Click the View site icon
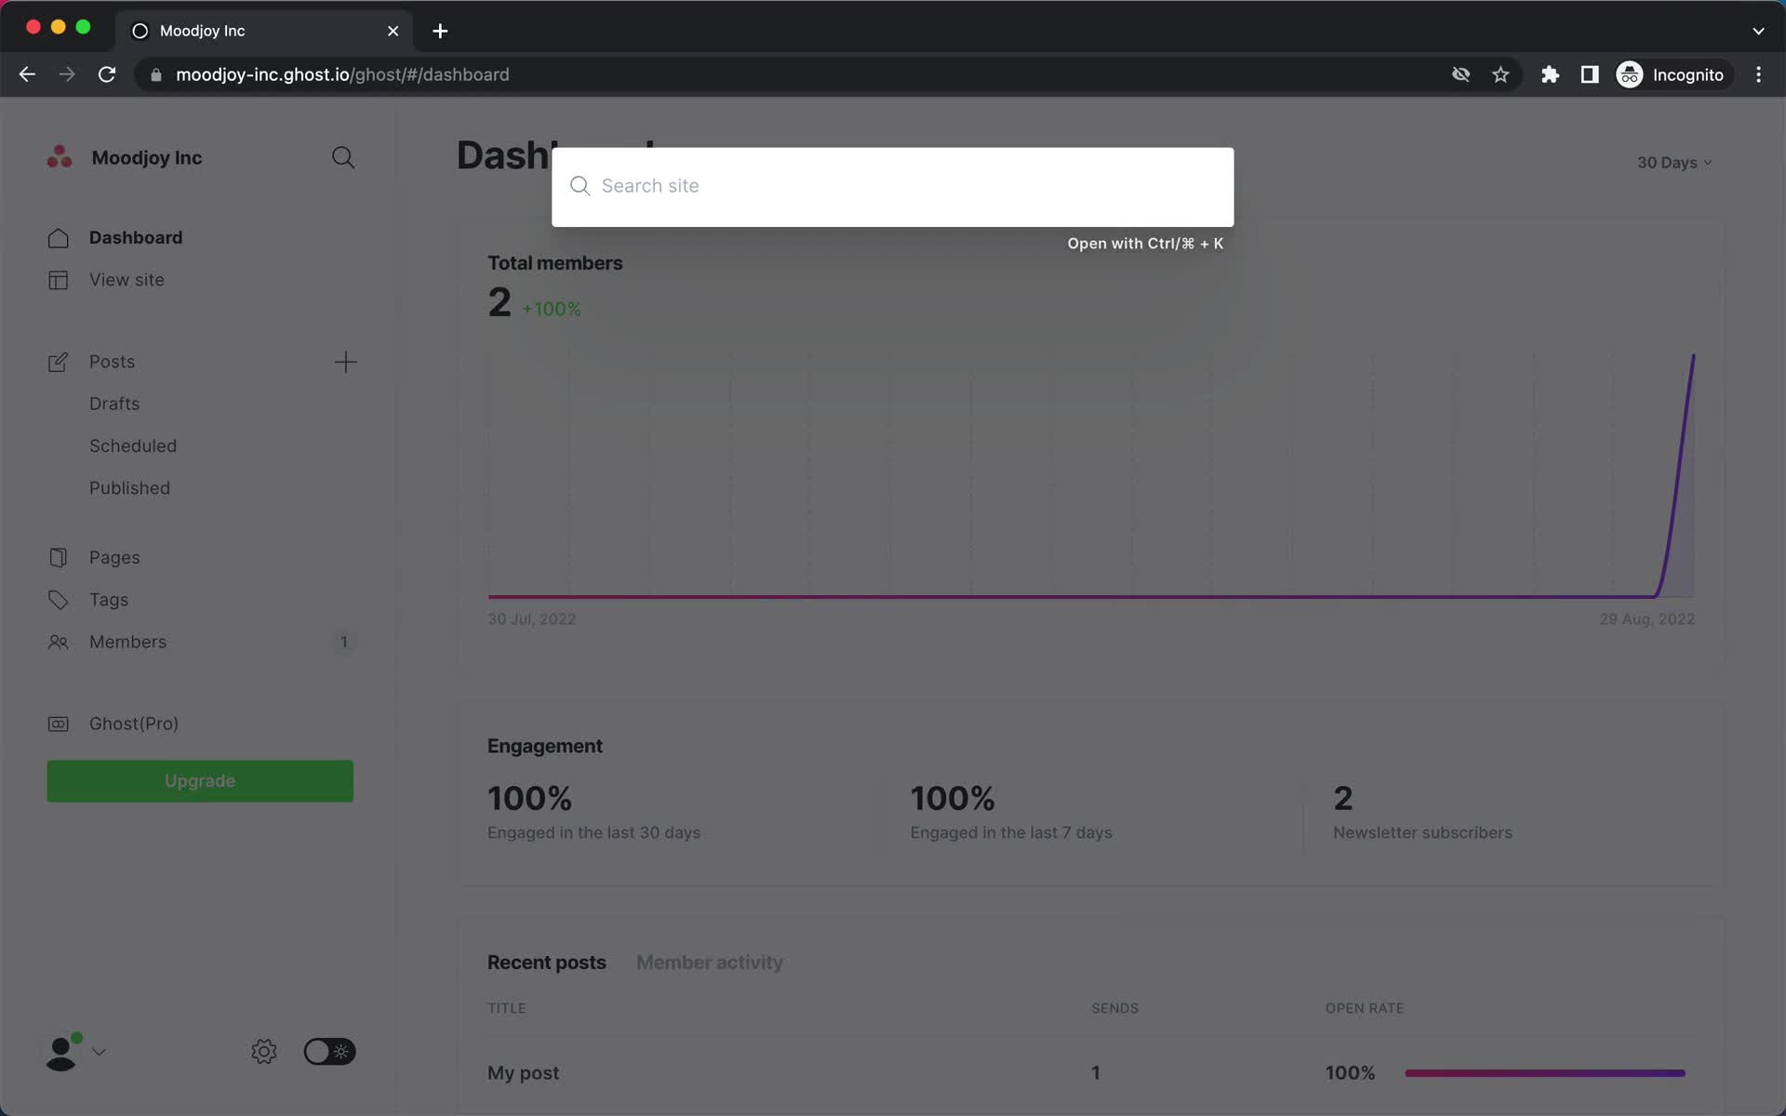This screenshot has height=1116, width=1786. (x=58, y=279)
